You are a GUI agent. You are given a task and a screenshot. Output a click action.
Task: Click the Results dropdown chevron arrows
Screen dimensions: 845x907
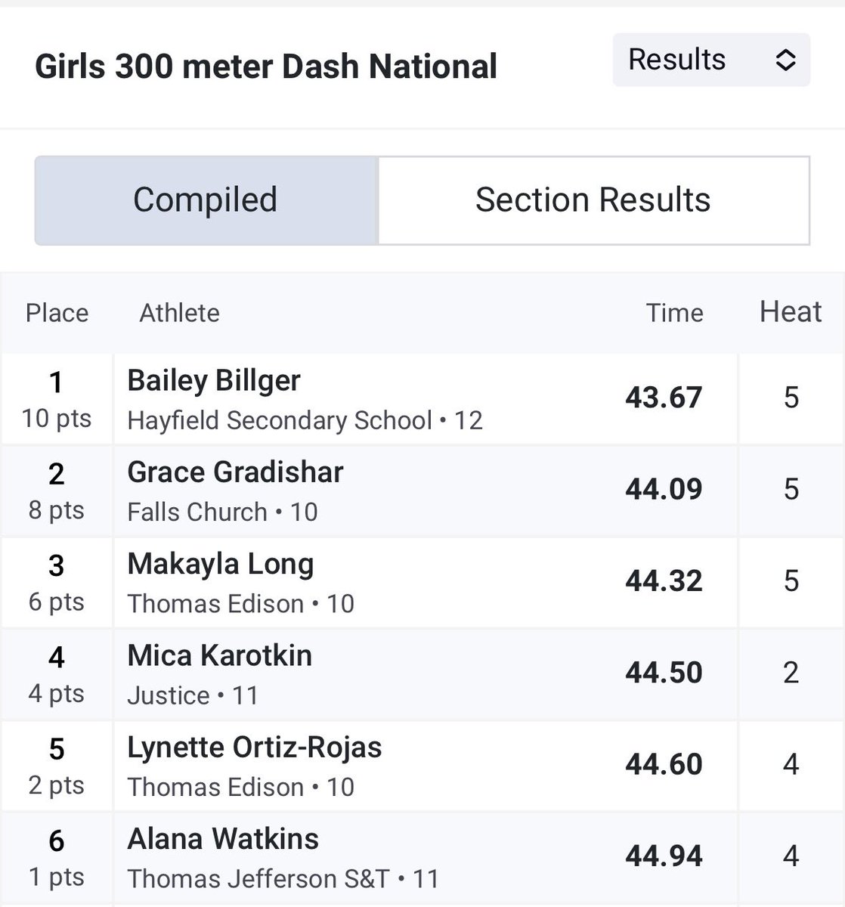[x=785, y=60]
